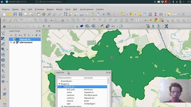Click the Bluetooth icon in system tray

(x=173, y=2)
